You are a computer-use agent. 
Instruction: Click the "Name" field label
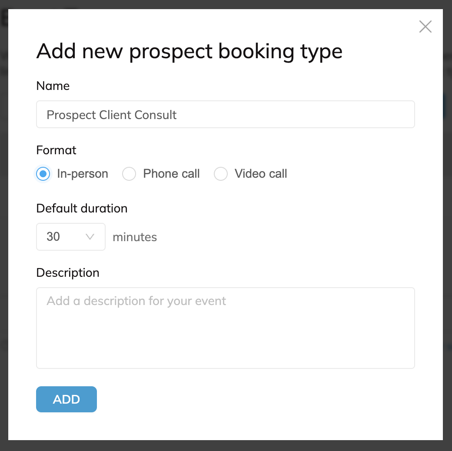53,86
